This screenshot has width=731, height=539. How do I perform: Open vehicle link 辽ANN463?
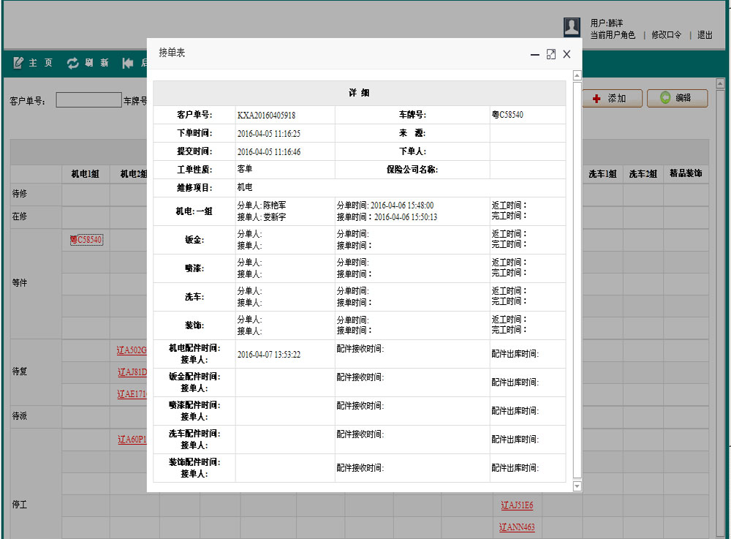pyautogui.click(x=517, y=527)
